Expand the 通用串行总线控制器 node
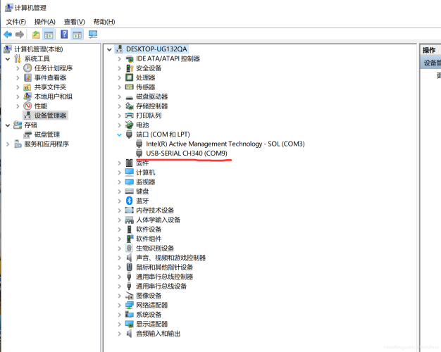 coord(119,277)
